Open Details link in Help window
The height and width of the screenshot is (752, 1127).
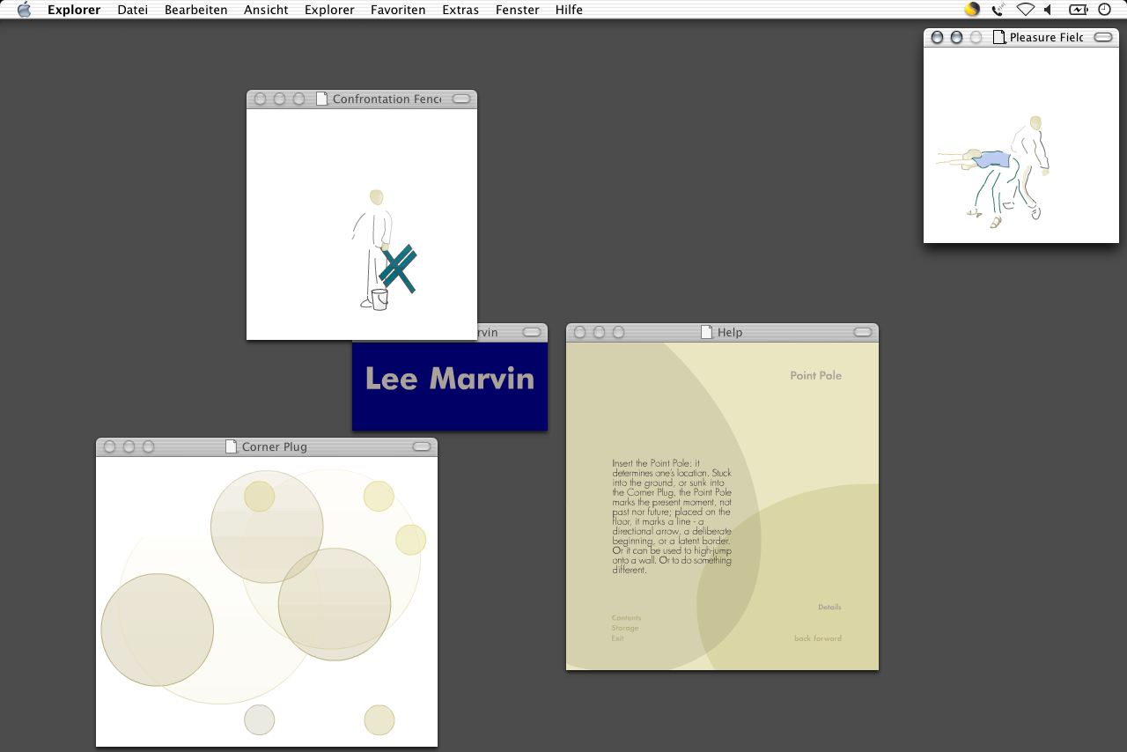point(829,607)
